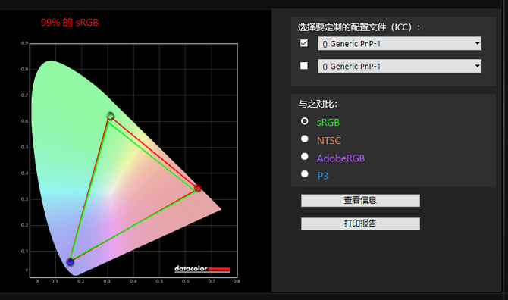Viewport: 508px width, 300px height.
Task: Click the datacolor logo on the chart
Action: click(202, 269)
